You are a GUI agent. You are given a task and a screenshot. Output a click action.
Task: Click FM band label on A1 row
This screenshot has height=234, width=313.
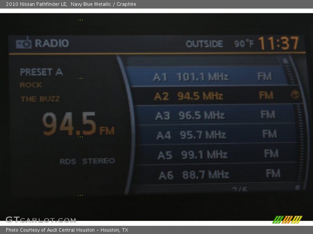click(x=264, y=76)
